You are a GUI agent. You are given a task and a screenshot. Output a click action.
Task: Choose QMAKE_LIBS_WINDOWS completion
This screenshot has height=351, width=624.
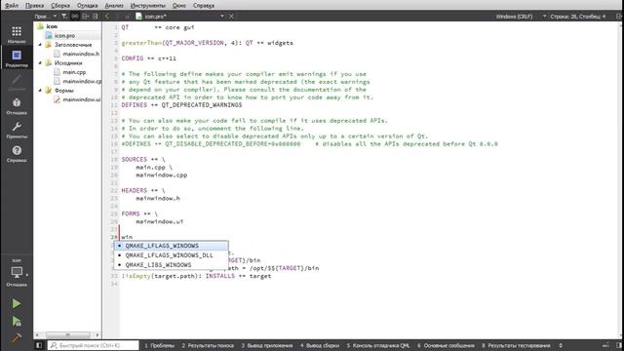pyautogui.click(x=172, y=265)
